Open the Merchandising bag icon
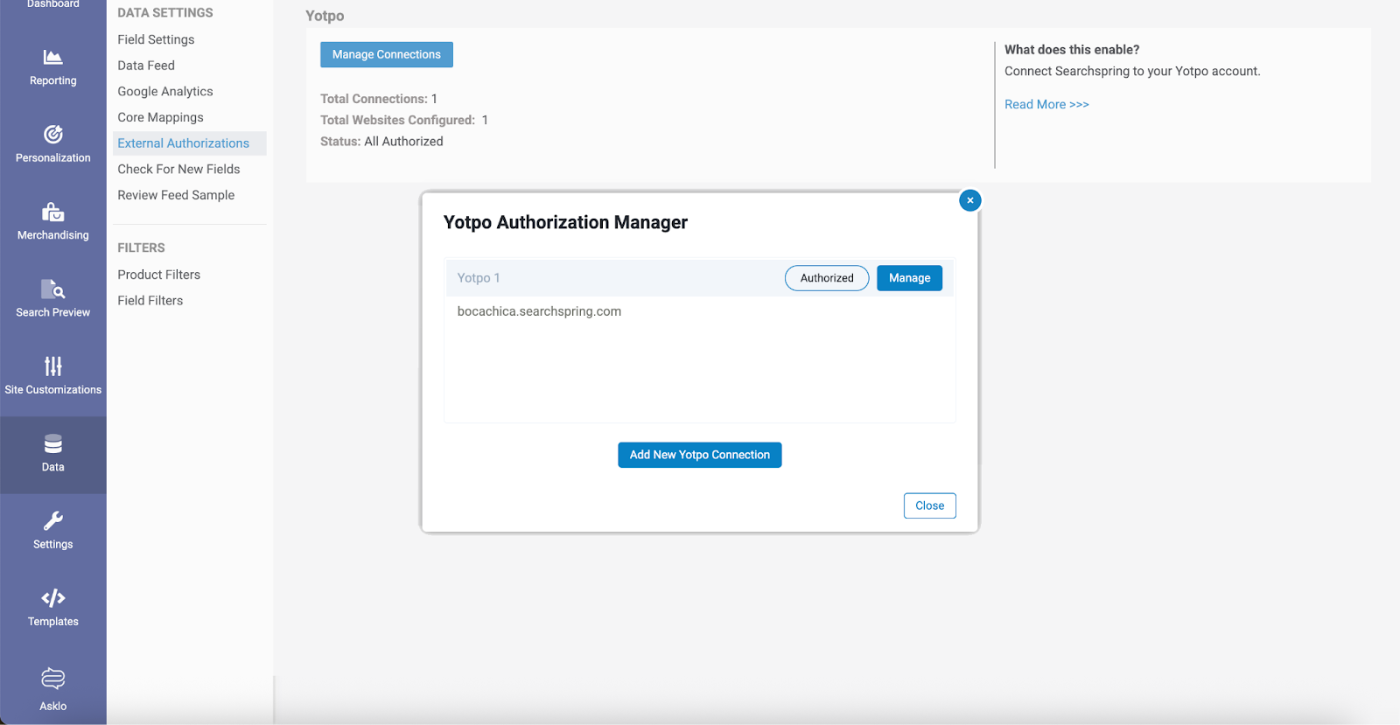 click(52, 212)
